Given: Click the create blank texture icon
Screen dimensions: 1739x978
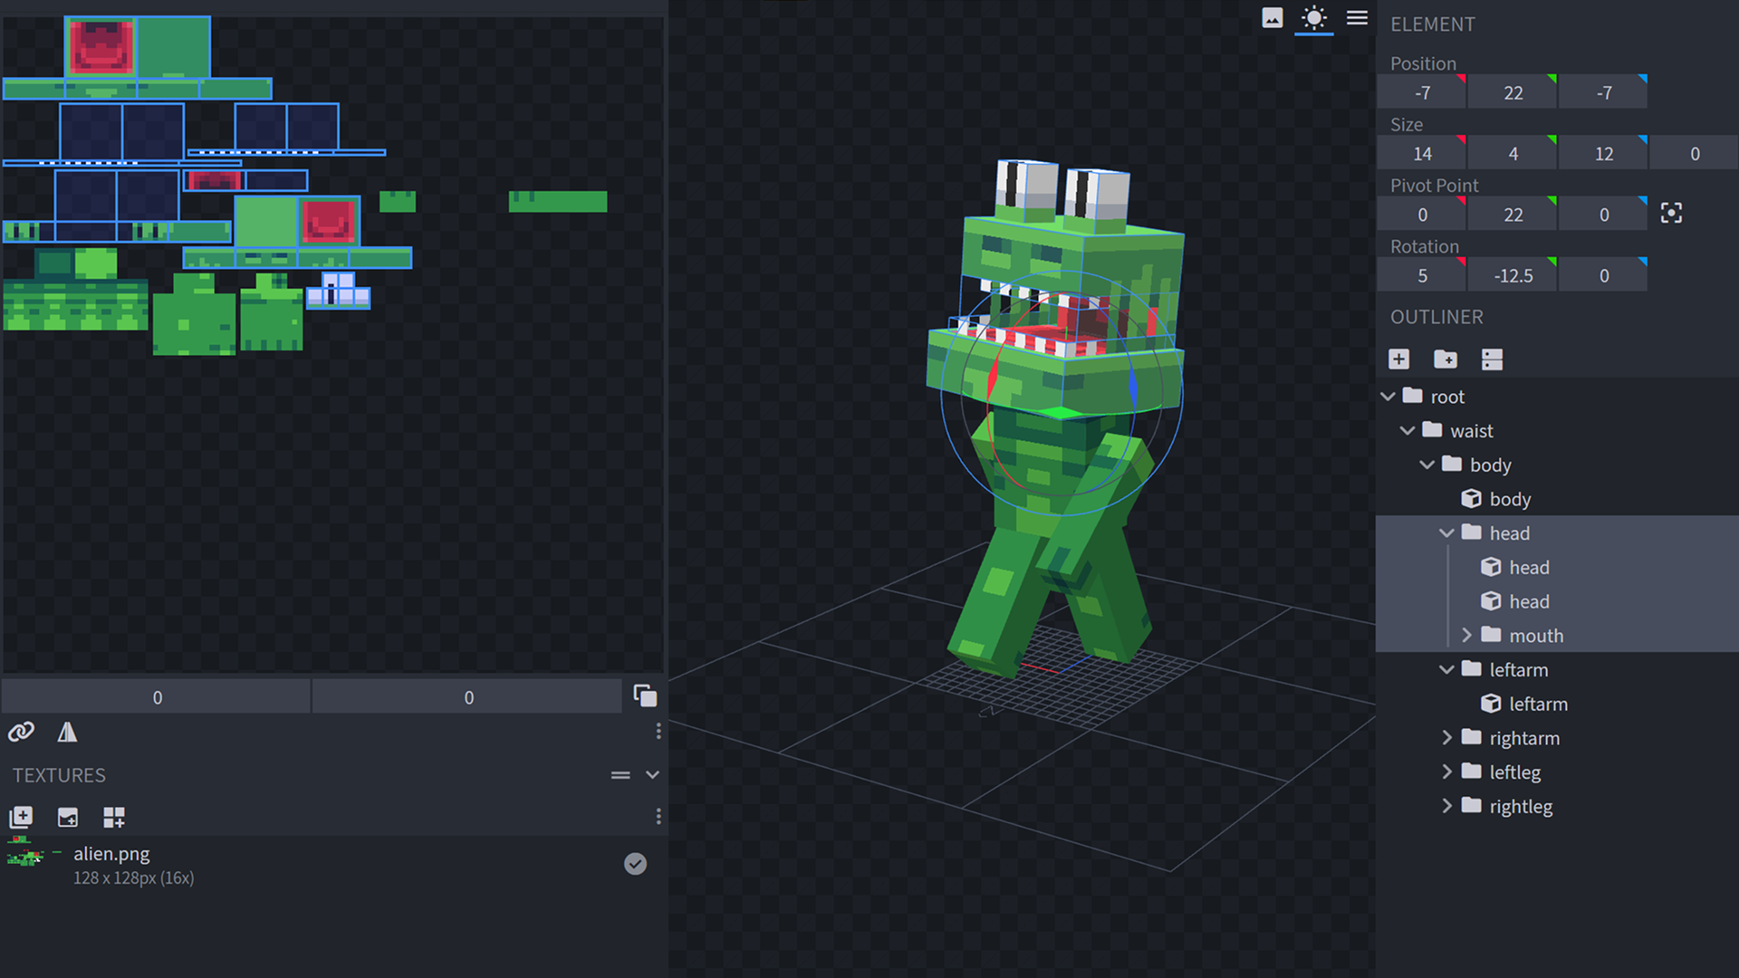Looking at the screenshot, I should tap(68, 818).
